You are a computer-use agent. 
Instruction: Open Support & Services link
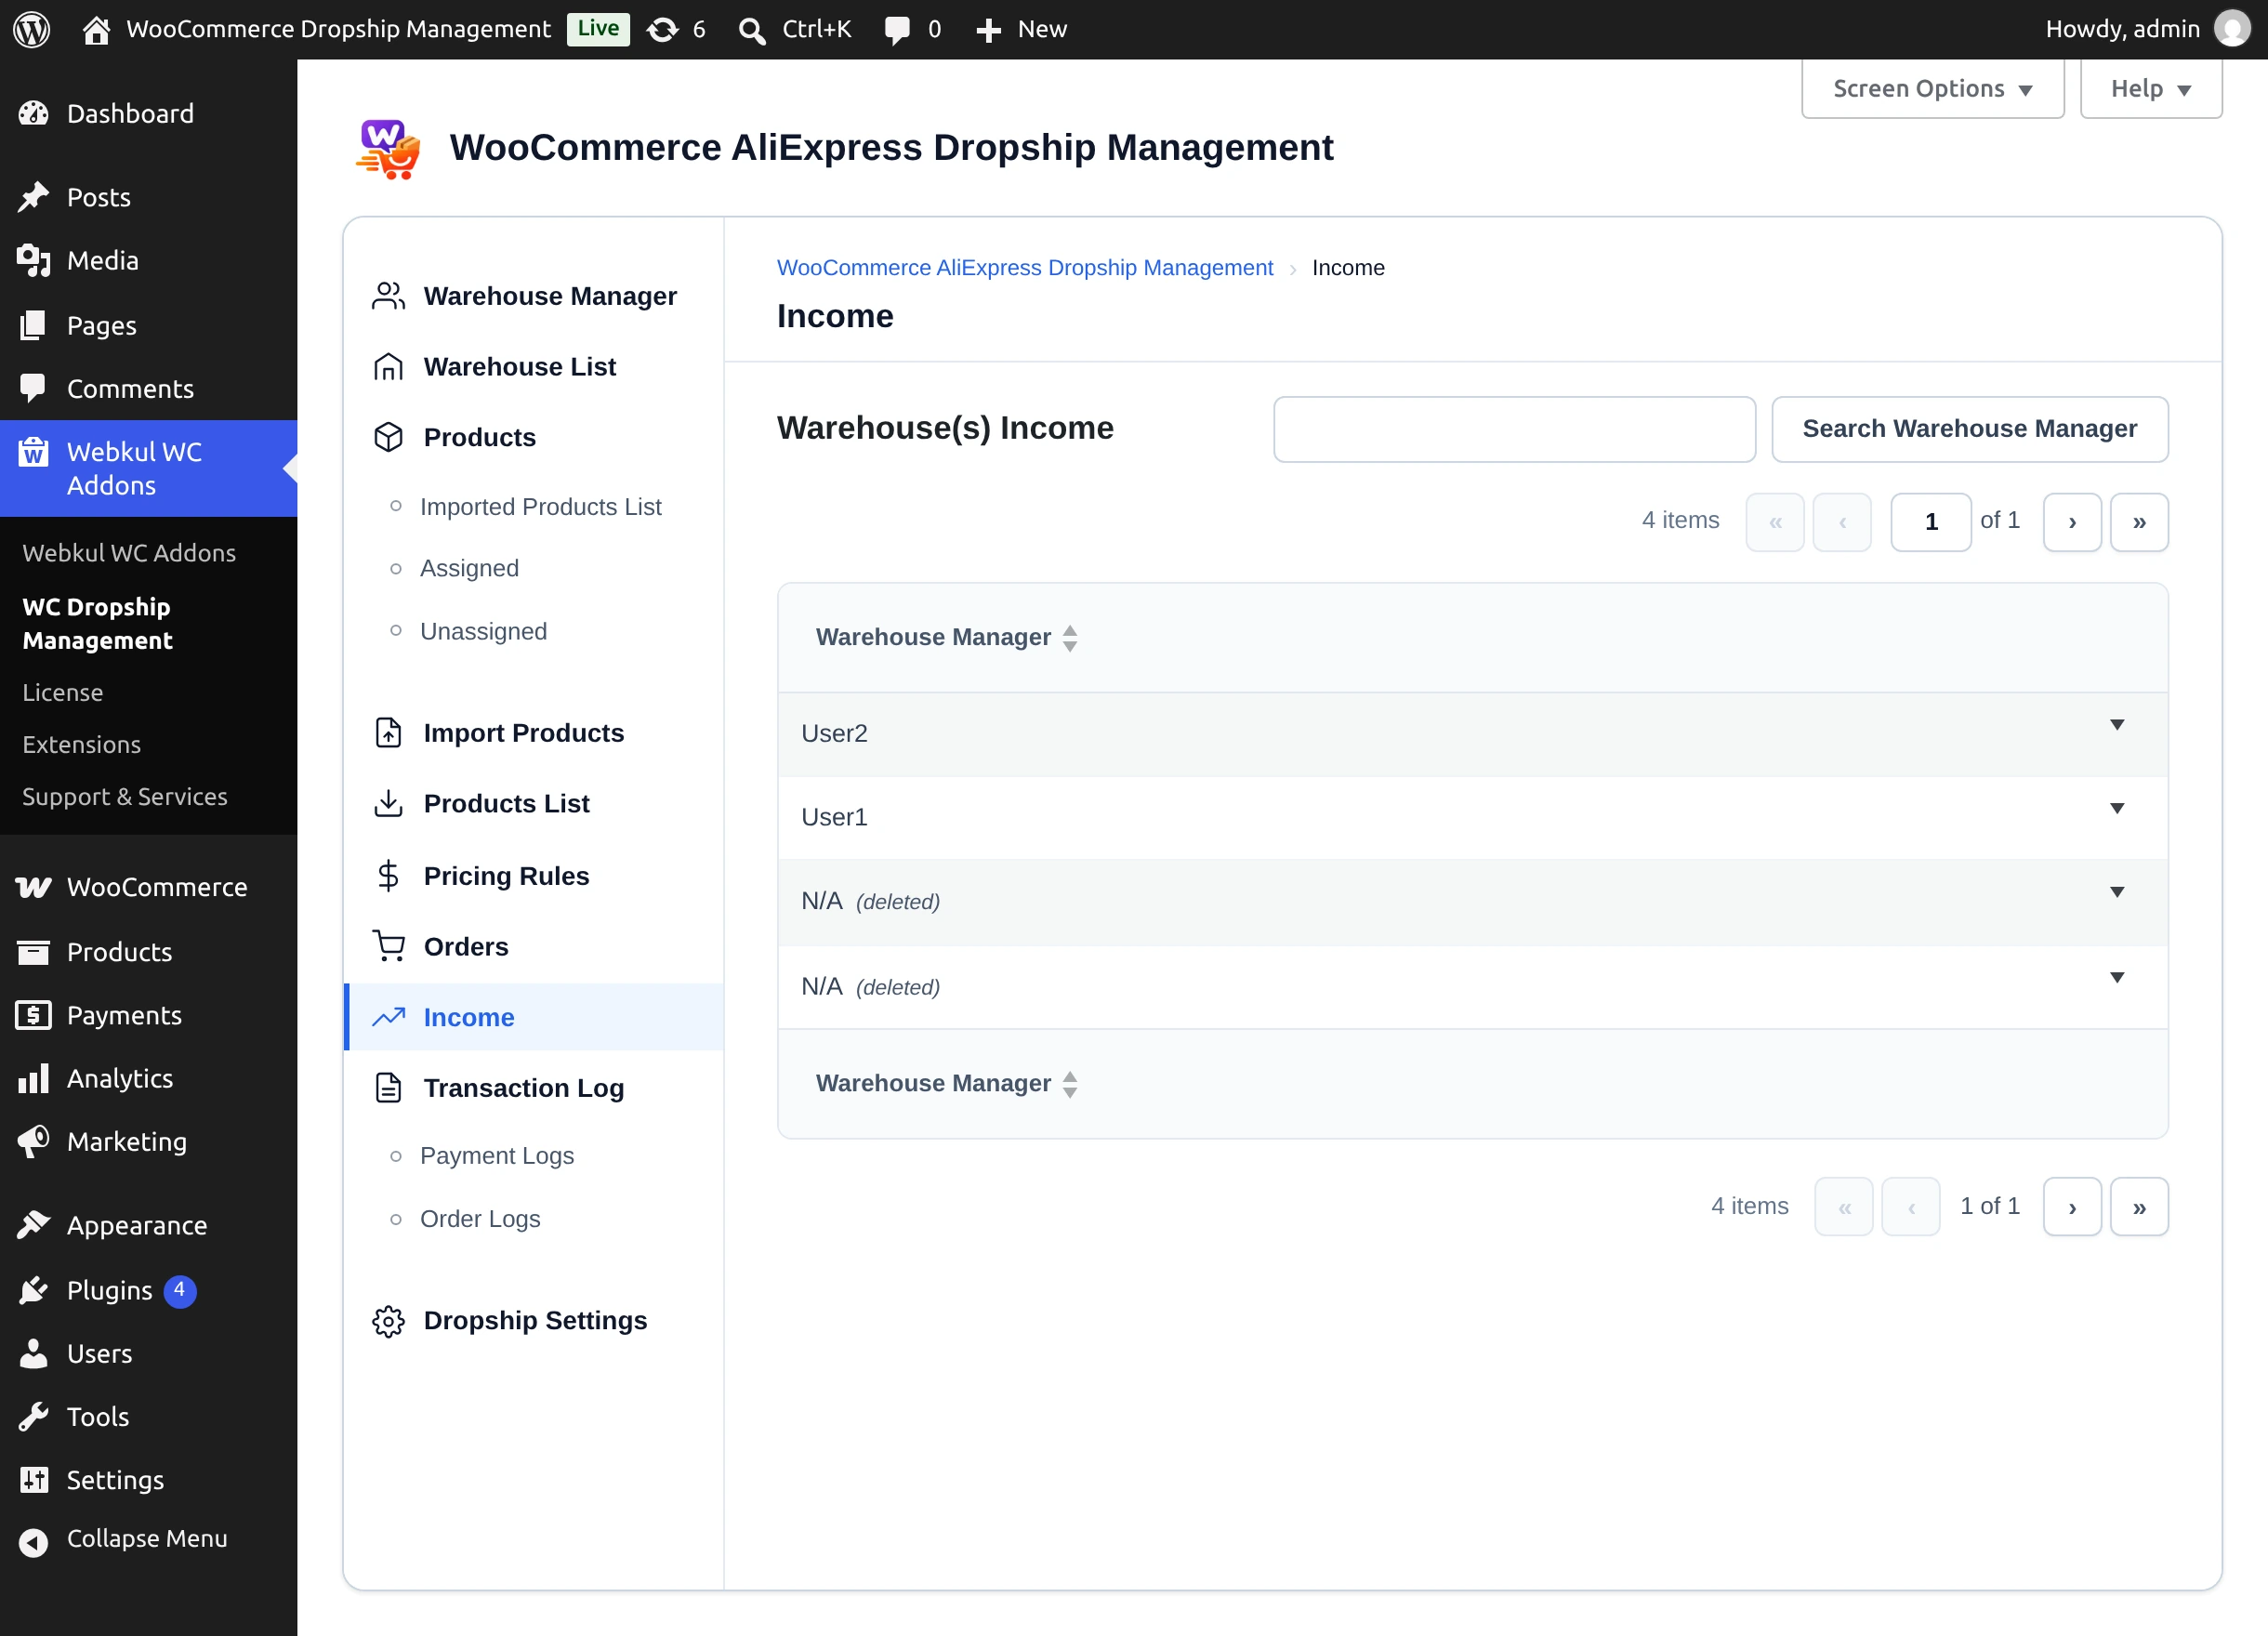(x=124, y=796)
